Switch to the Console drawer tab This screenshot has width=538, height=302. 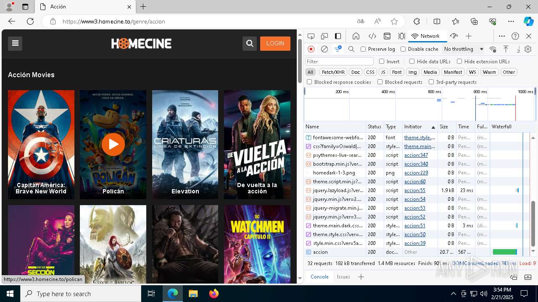pos(319,277)
